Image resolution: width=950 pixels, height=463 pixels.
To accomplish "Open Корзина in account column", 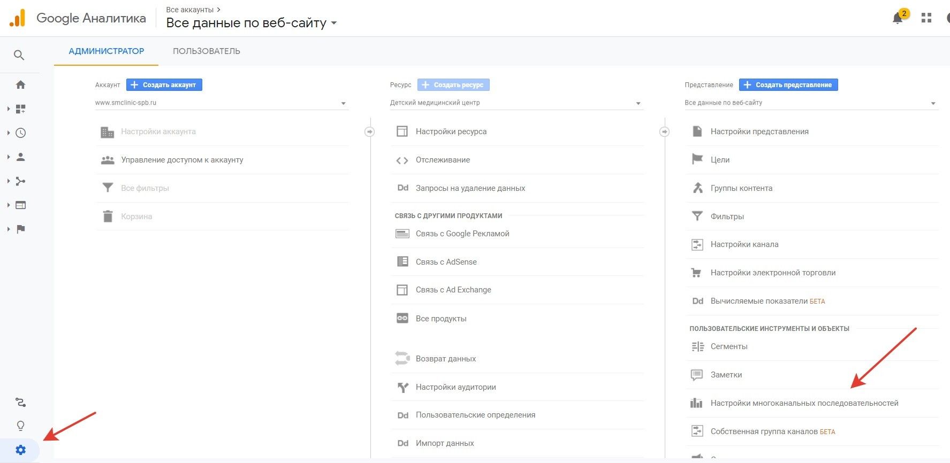I will (x=136, y=217).
